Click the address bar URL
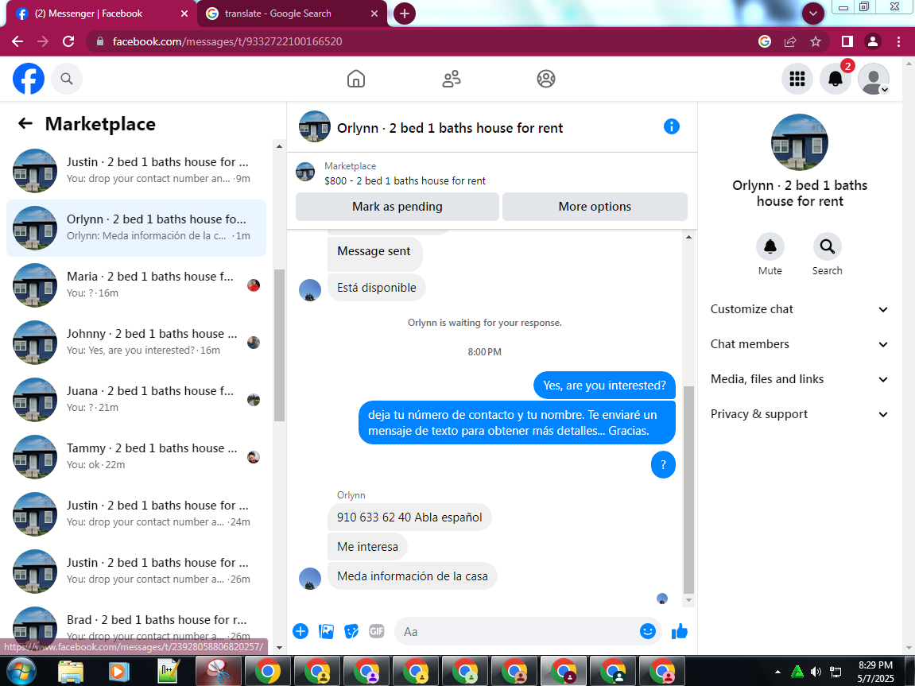The height and width of the screenshot is (686, 915). (227, 41)
